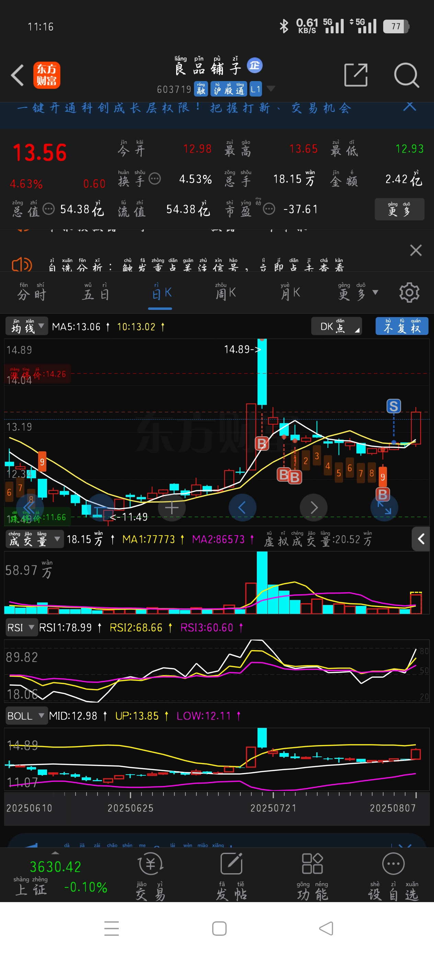Tap the 总值 info ellipsis icon

click(x=48, y=209)
